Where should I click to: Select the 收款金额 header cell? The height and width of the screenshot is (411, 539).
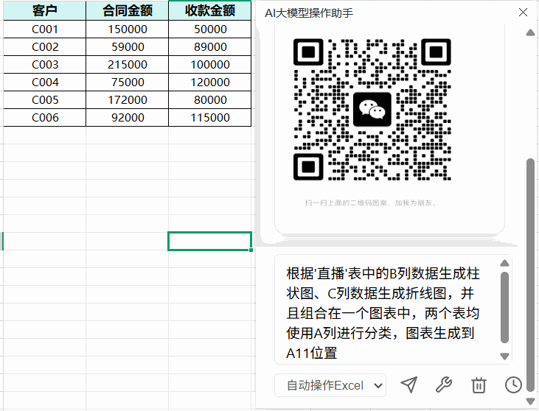pos(210,10)
